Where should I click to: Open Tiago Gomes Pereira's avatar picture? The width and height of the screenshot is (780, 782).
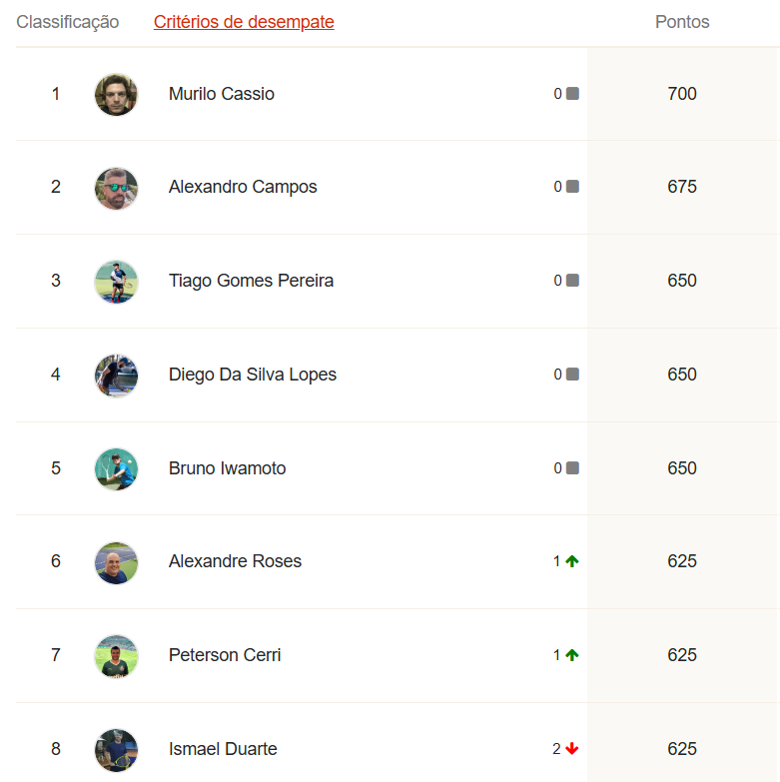coord(116,282)
